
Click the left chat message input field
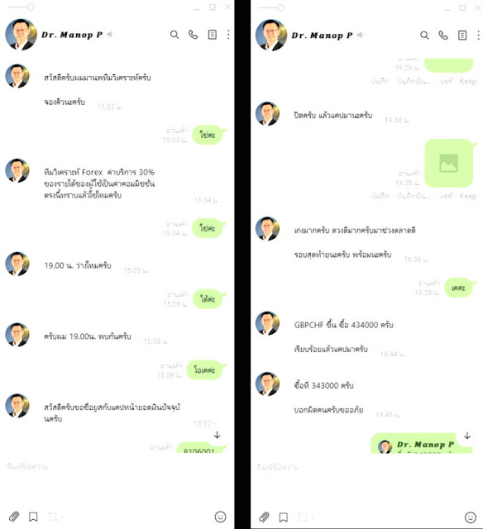117,466
